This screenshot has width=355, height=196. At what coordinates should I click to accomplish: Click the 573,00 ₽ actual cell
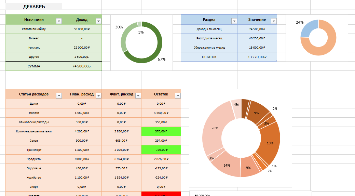[x=122, y=168]
